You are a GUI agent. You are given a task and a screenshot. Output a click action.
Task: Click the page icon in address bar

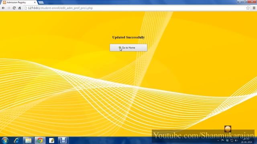click(26, 8)
